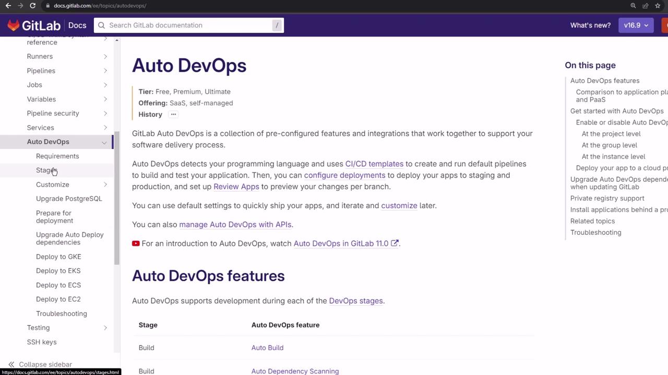Expand the Testing sidebar section

[x=105, y=328]
